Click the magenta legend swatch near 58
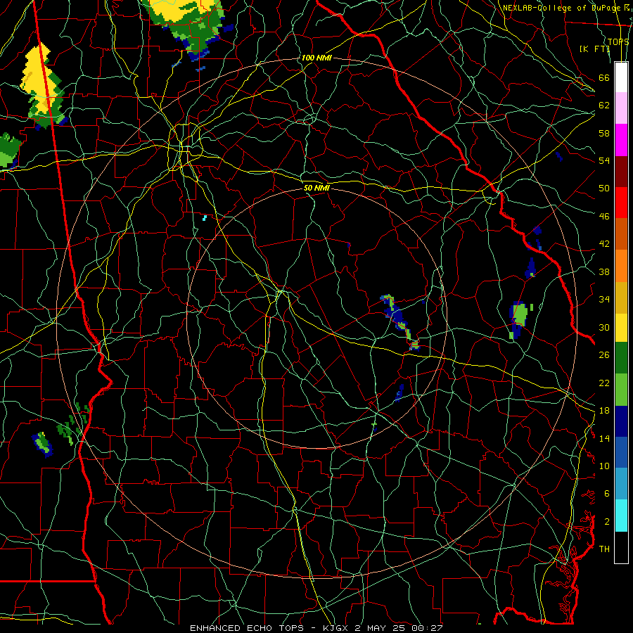This screenshot has width=633, height=633. 621,140
